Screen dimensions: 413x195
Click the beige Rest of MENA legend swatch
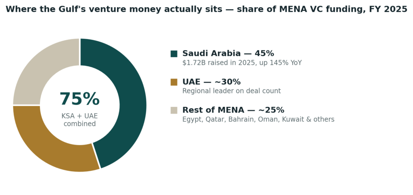pyautogui.click(x=174, y=110)
